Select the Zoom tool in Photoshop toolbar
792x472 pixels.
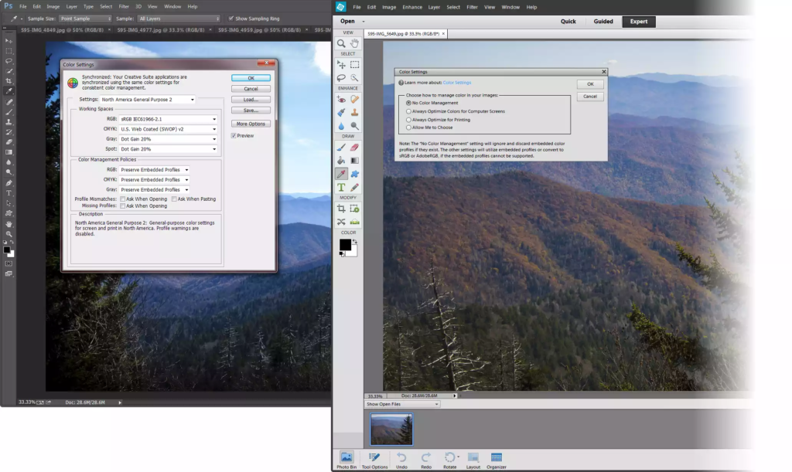(9, 233)
